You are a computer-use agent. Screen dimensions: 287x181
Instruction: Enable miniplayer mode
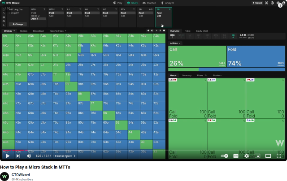257,156
